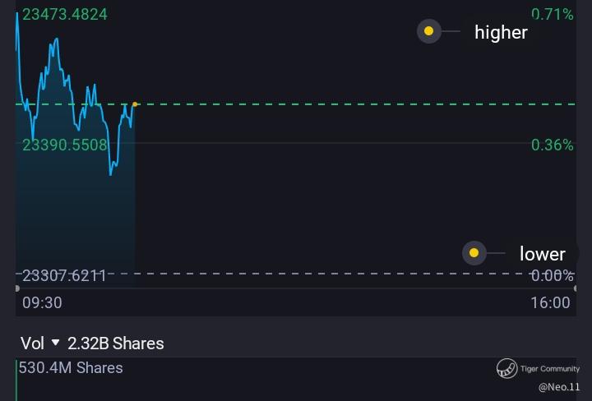
Task: Click the "higher" option label
Action: coord(501,32)
